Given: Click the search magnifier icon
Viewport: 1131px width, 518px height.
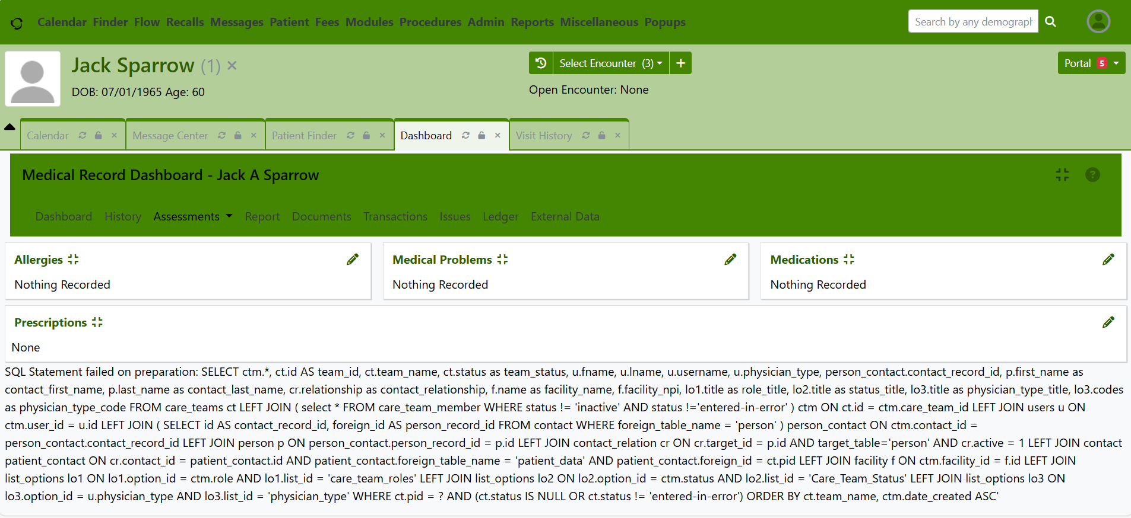Looking at the screenshot, I should pyautogui.click(x=1050, y=22).
